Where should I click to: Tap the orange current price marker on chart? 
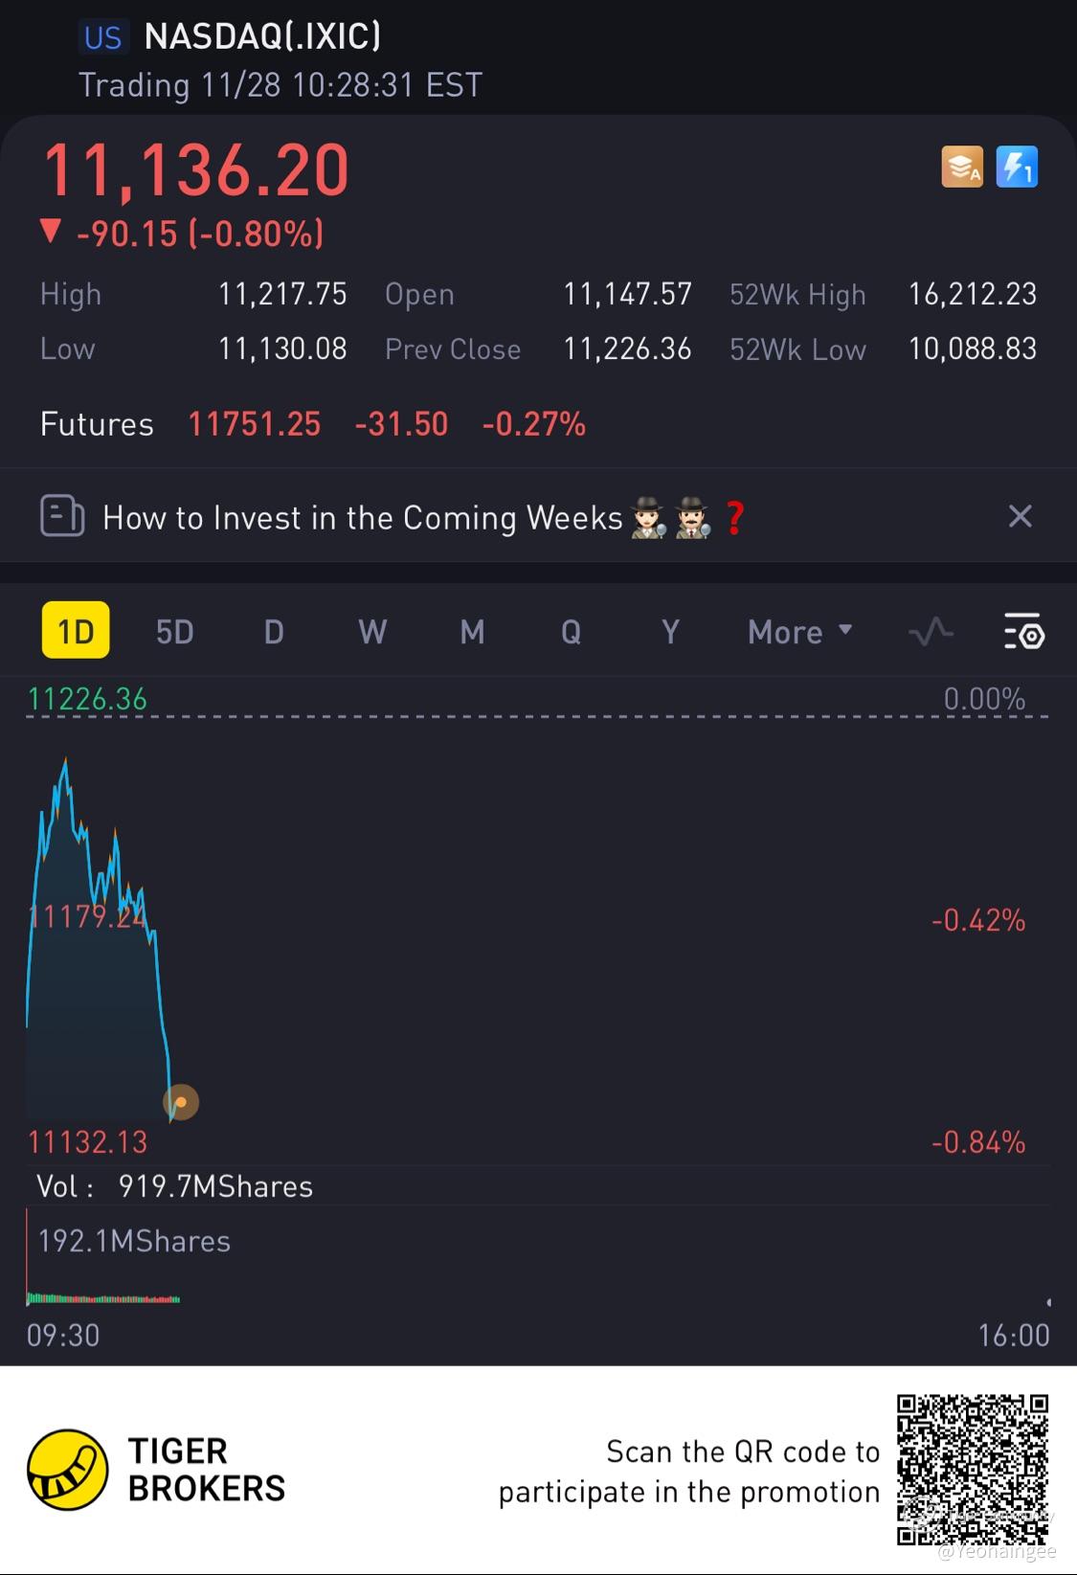[181, 1102]
